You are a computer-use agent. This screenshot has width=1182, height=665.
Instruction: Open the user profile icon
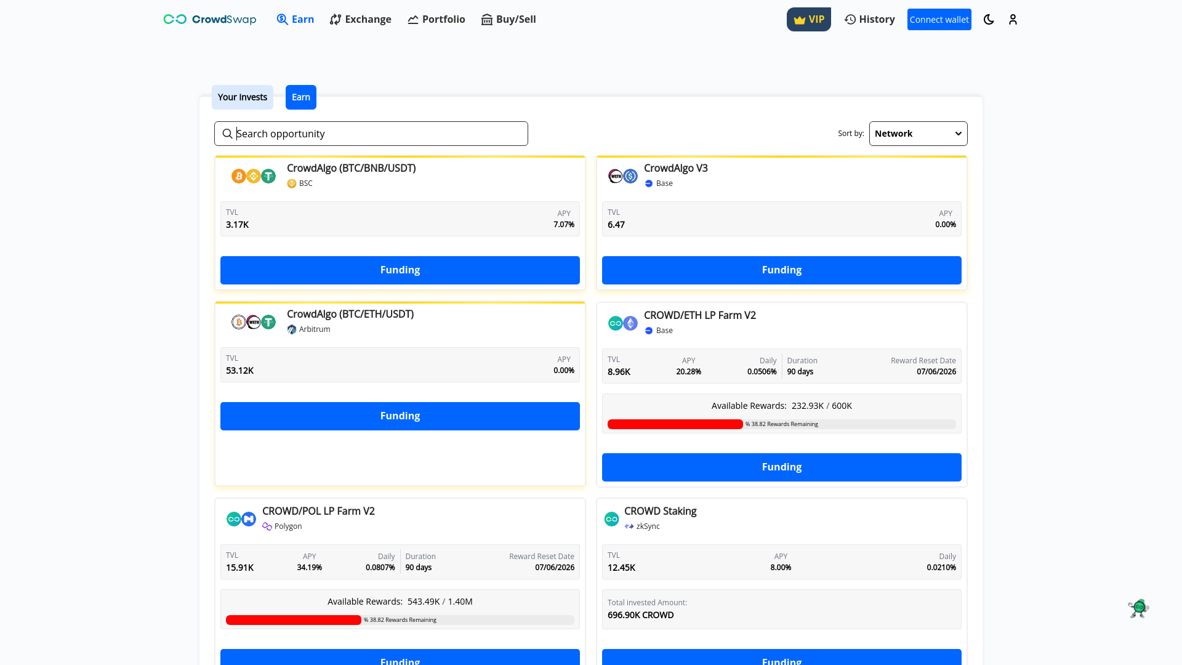1013,19
